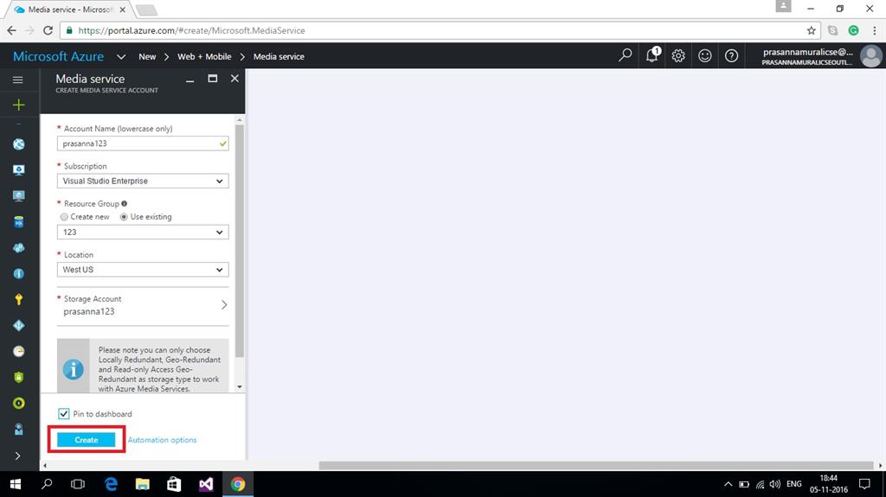This screenshot has width=886, height=497.
Task: Go back using browser back arrow
Action: coord(12,30)
